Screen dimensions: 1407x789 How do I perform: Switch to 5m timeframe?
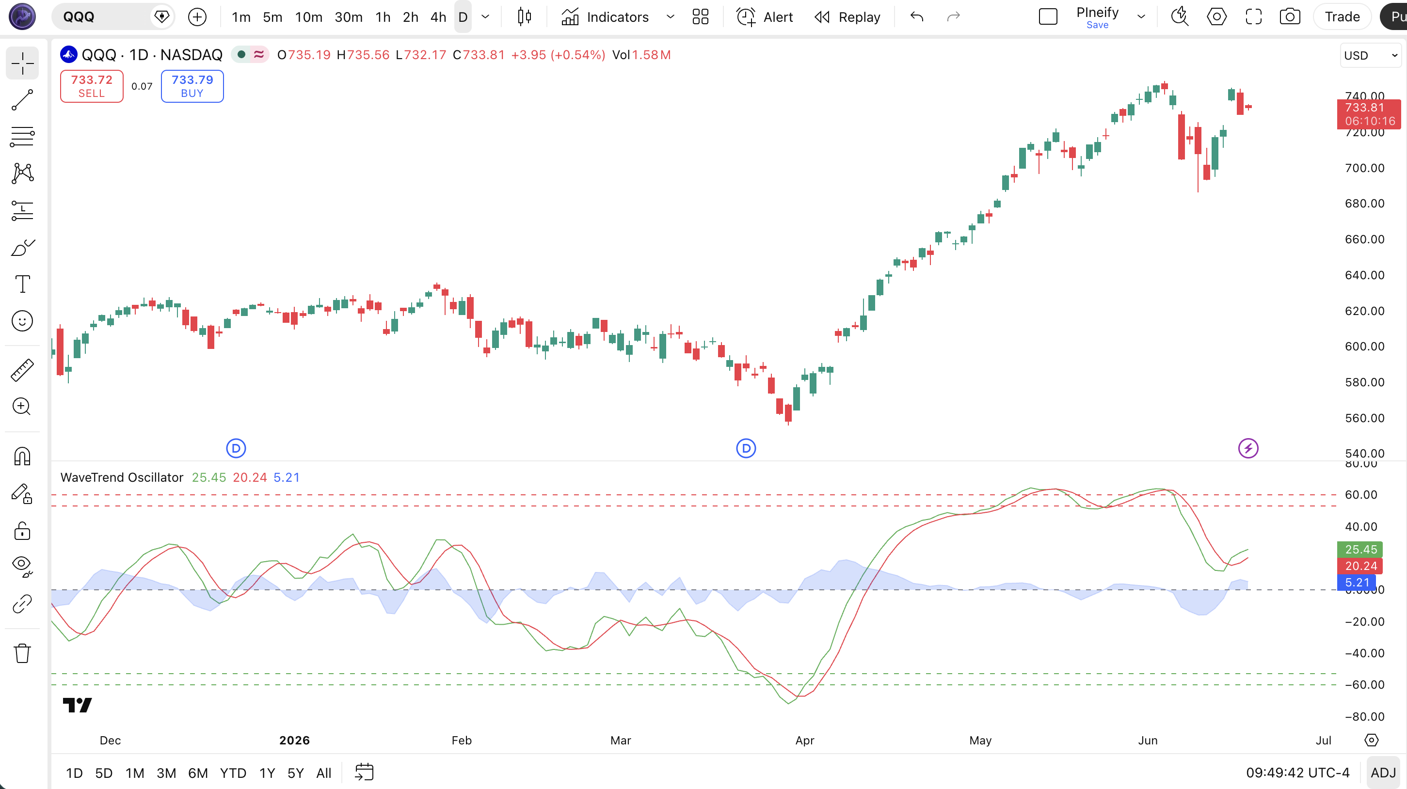[x=272, y=17]
